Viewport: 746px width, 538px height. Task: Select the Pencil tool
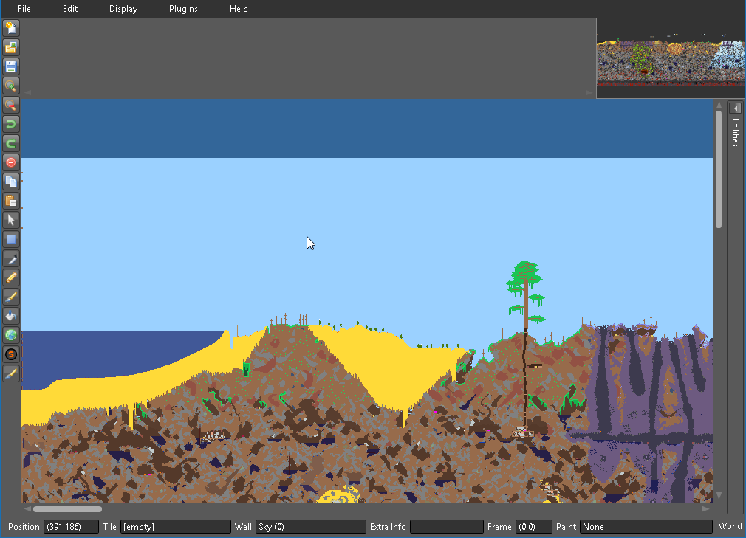pos(11,277)
